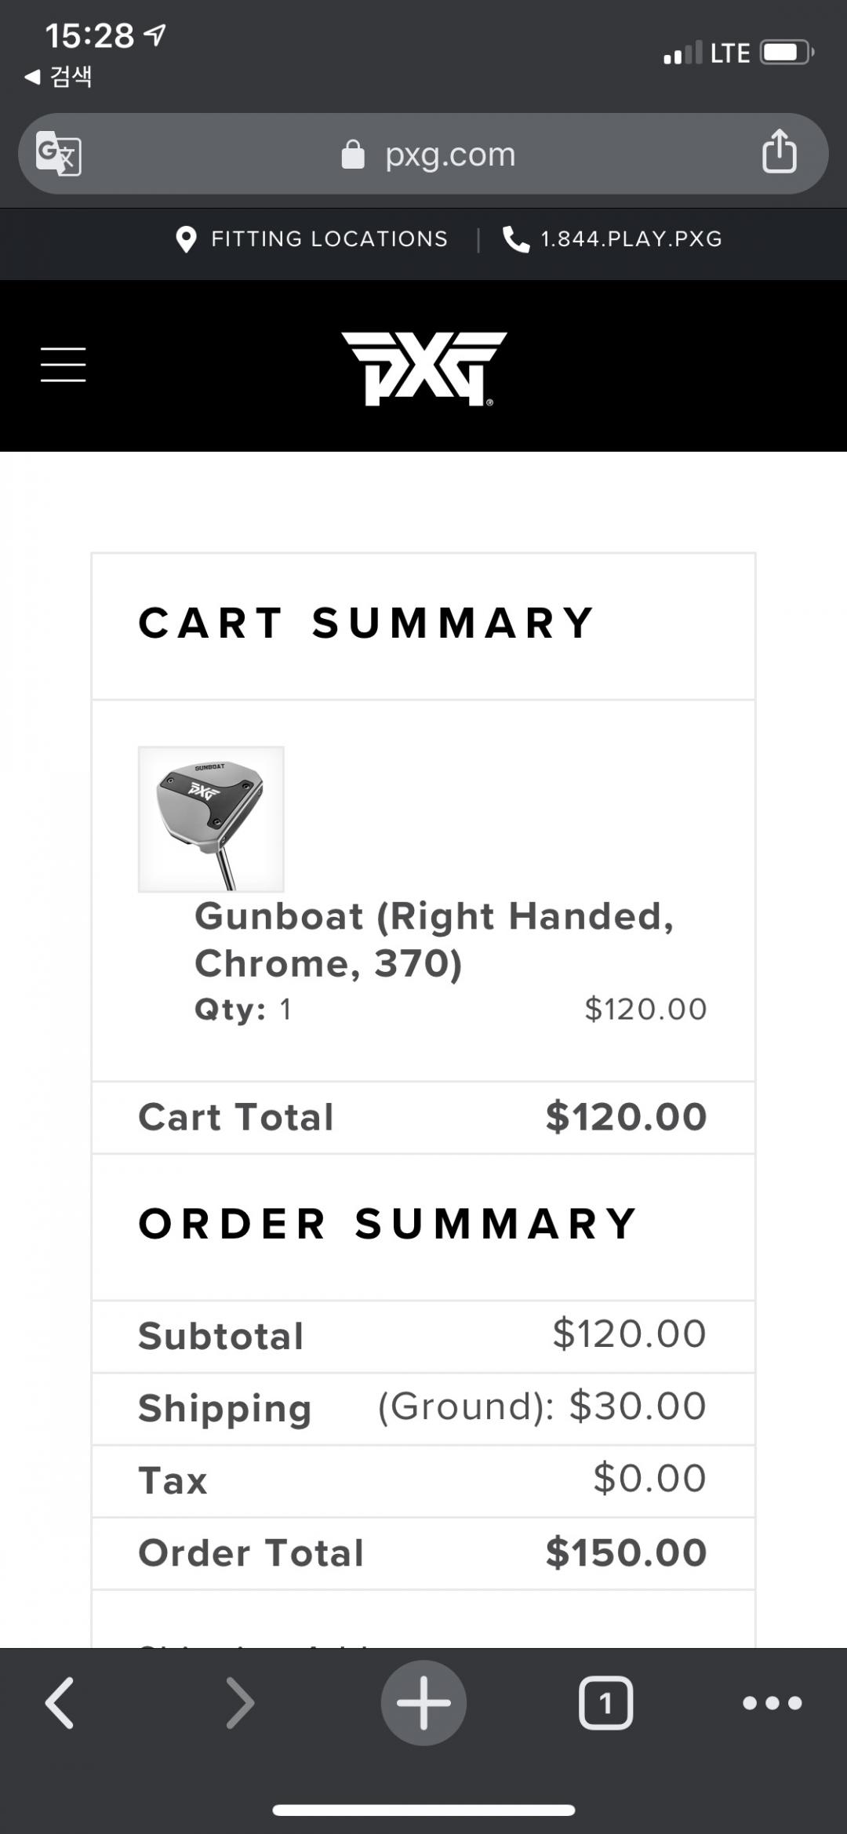Open the Fitting Locations link
Viewport: 847px width, 1834px height.
[x=329, y=239]
